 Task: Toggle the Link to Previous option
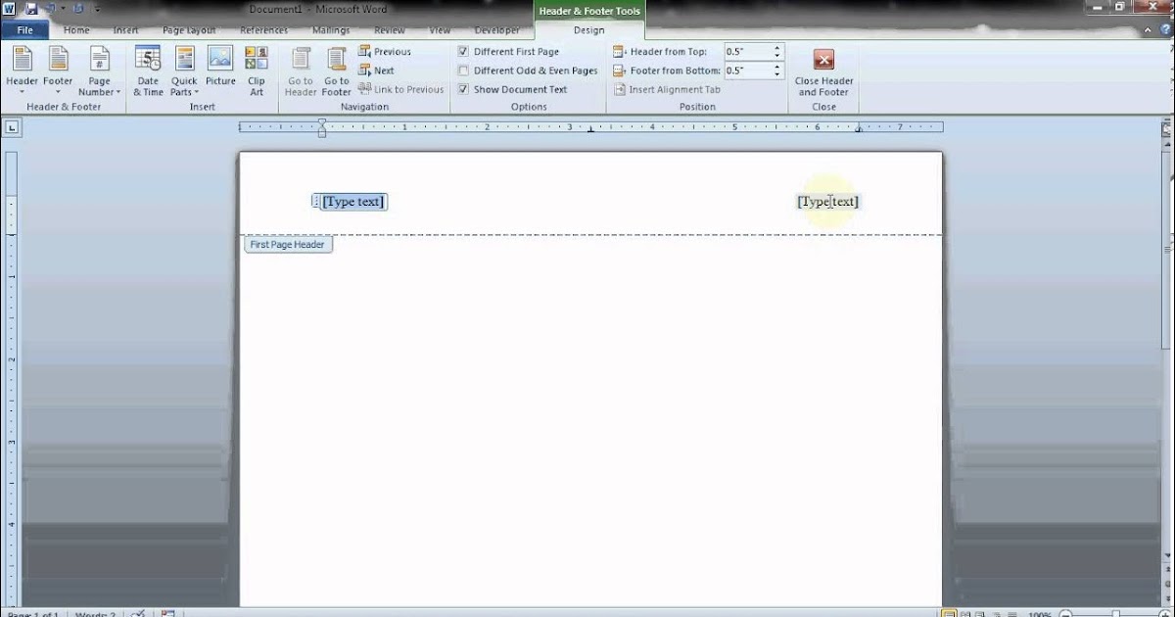[x=401, y=88]
